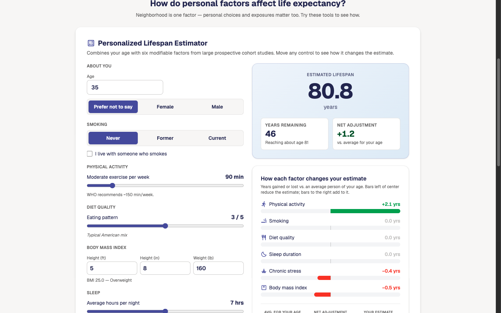Click the WHO recommends ~150 min/week note
Screen dimensions: 501x313
(x=120, y=195)
